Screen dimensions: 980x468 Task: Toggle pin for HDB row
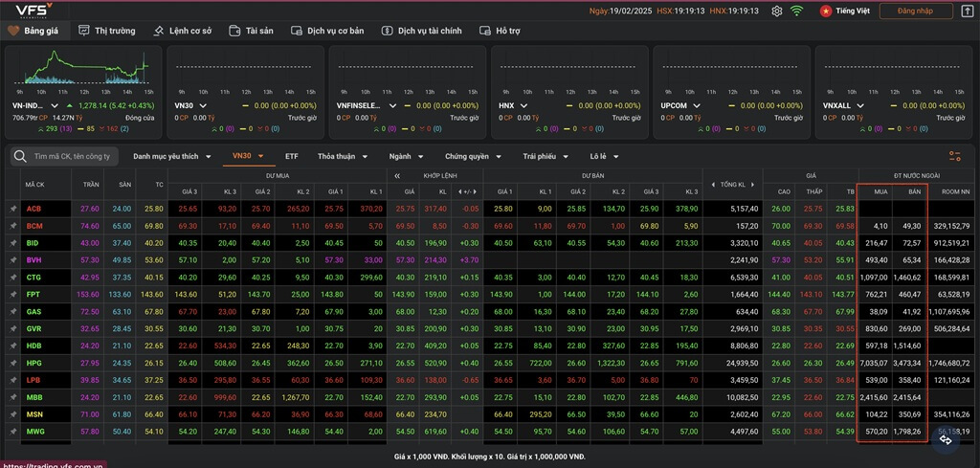[12, 345]
